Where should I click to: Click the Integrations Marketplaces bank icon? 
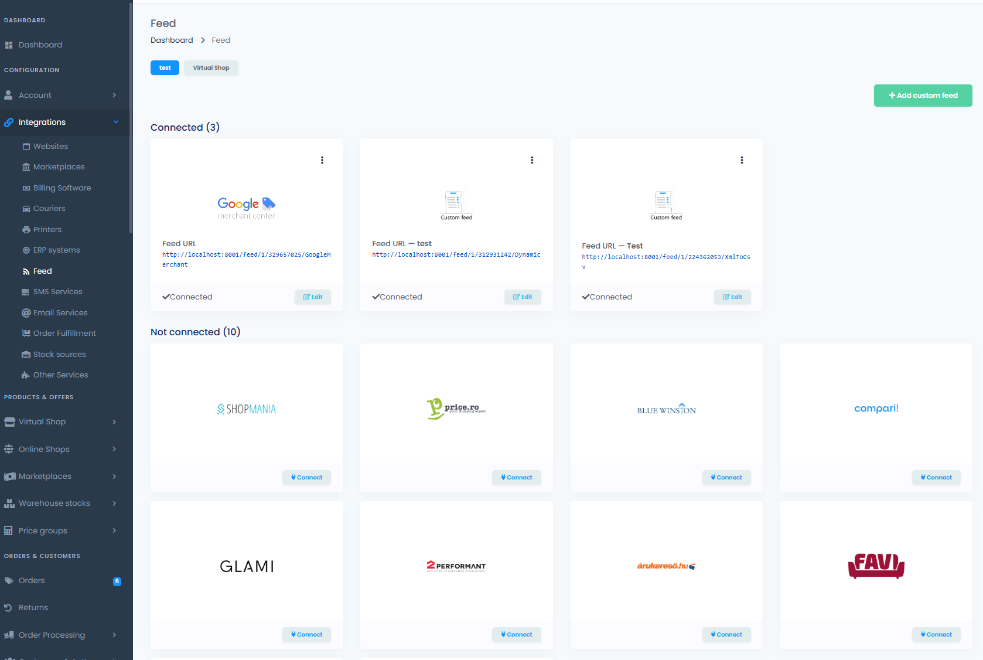tap(26, 167)
